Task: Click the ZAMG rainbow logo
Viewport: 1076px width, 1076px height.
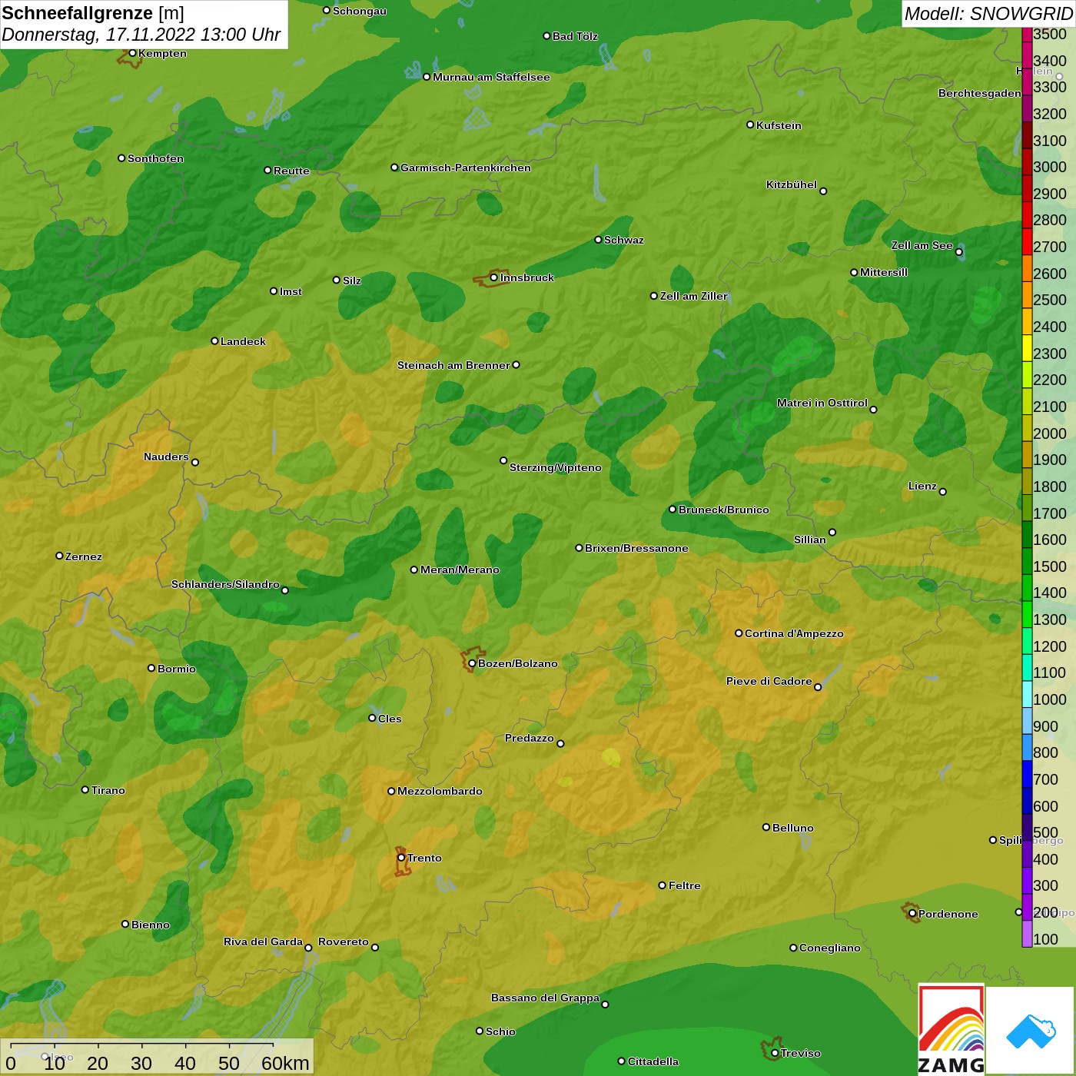Action: [951, 1030]
